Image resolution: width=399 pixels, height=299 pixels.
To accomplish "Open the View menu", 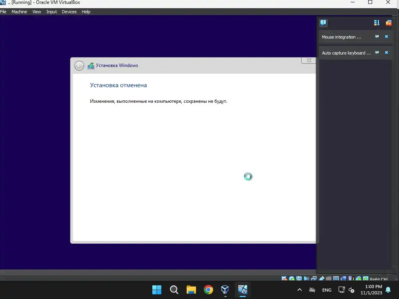I will [x=37, y=12].
